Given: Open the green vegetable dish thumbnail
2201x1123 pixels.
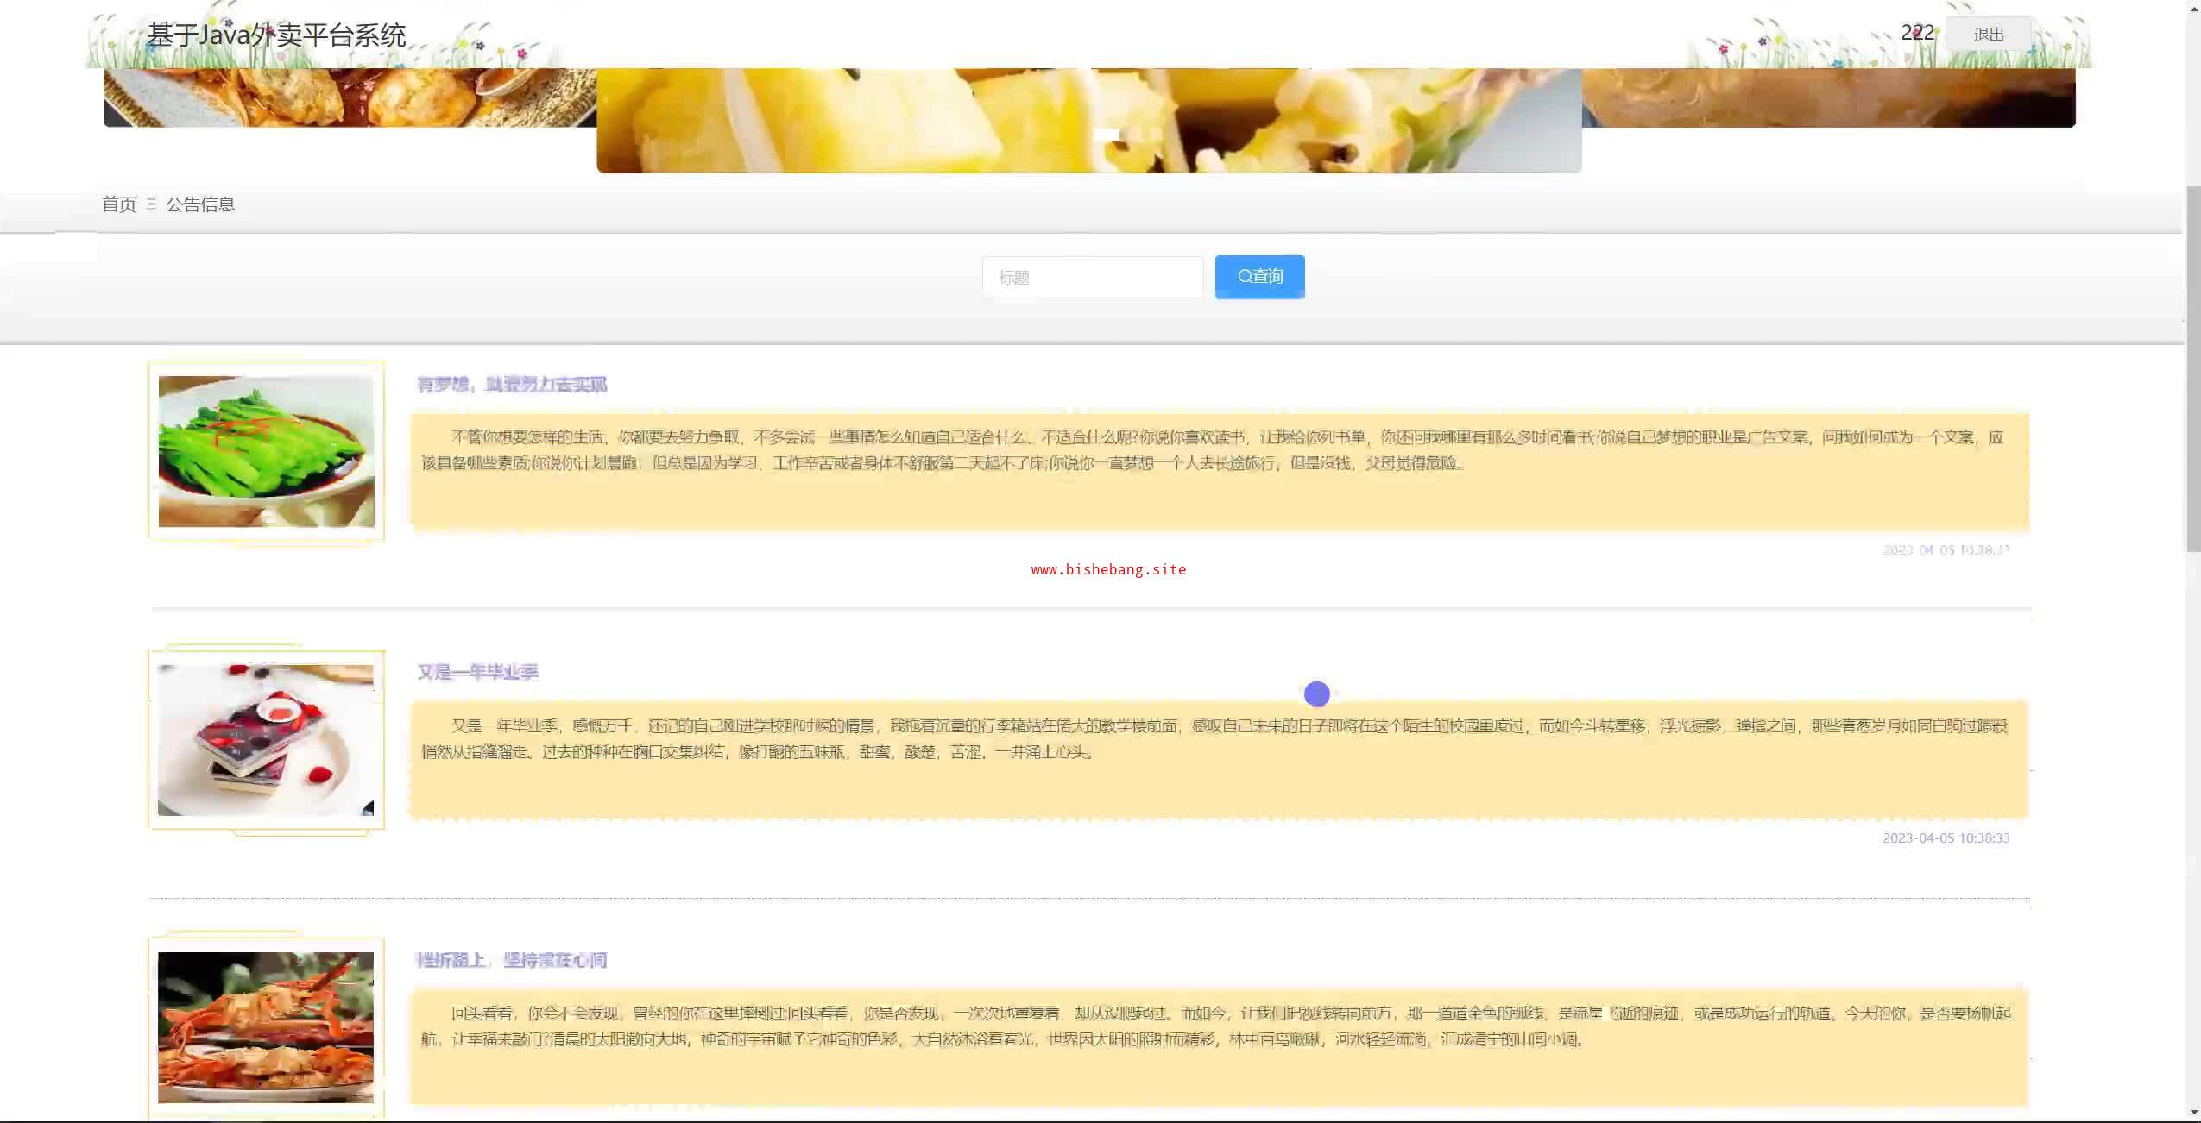Looking at the screenshot, I should [266, 451].
